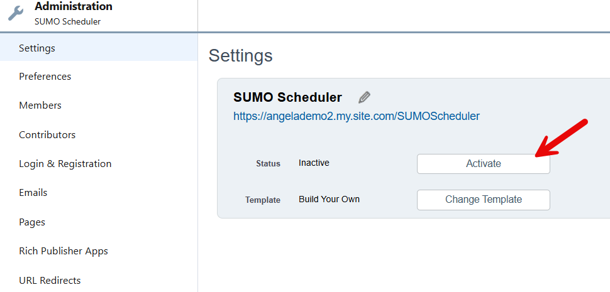The height and width of the screenshot is (292, 610).
Task: Click the Settings page heading
Action: point(240,56)
